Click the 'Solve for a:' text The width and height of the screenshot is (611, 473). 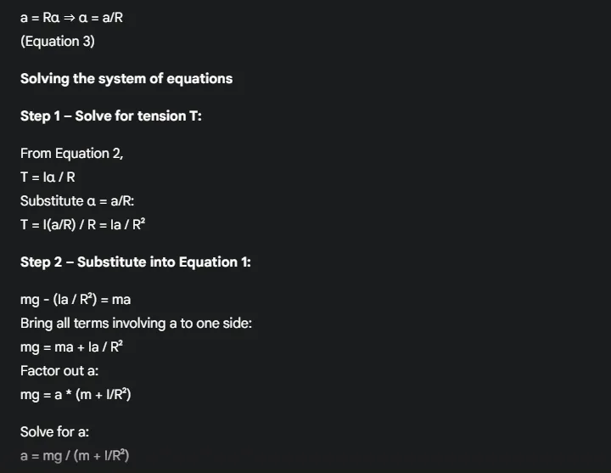(55, 432)
